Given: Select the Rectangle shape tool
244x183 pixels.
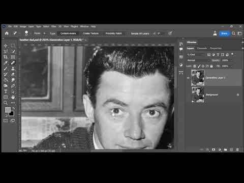Looking at the screenshot, I should 6,97.
